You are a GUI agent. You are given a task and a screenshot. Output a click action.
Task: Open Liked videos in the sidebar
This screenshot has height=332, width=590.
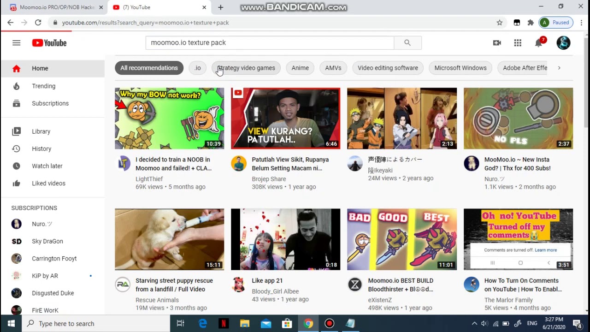(53, 183)
